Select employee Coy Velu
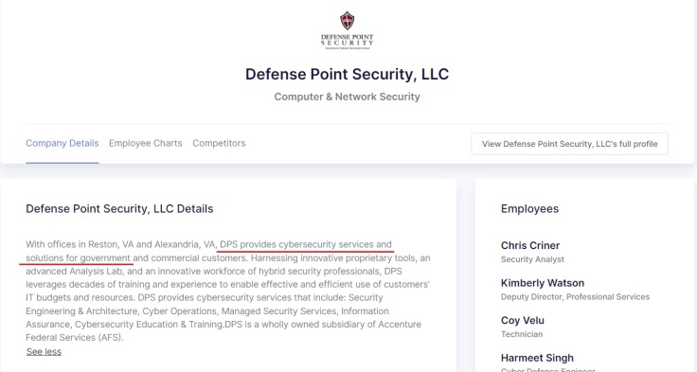Screen dimensions: 697x372 523,321
